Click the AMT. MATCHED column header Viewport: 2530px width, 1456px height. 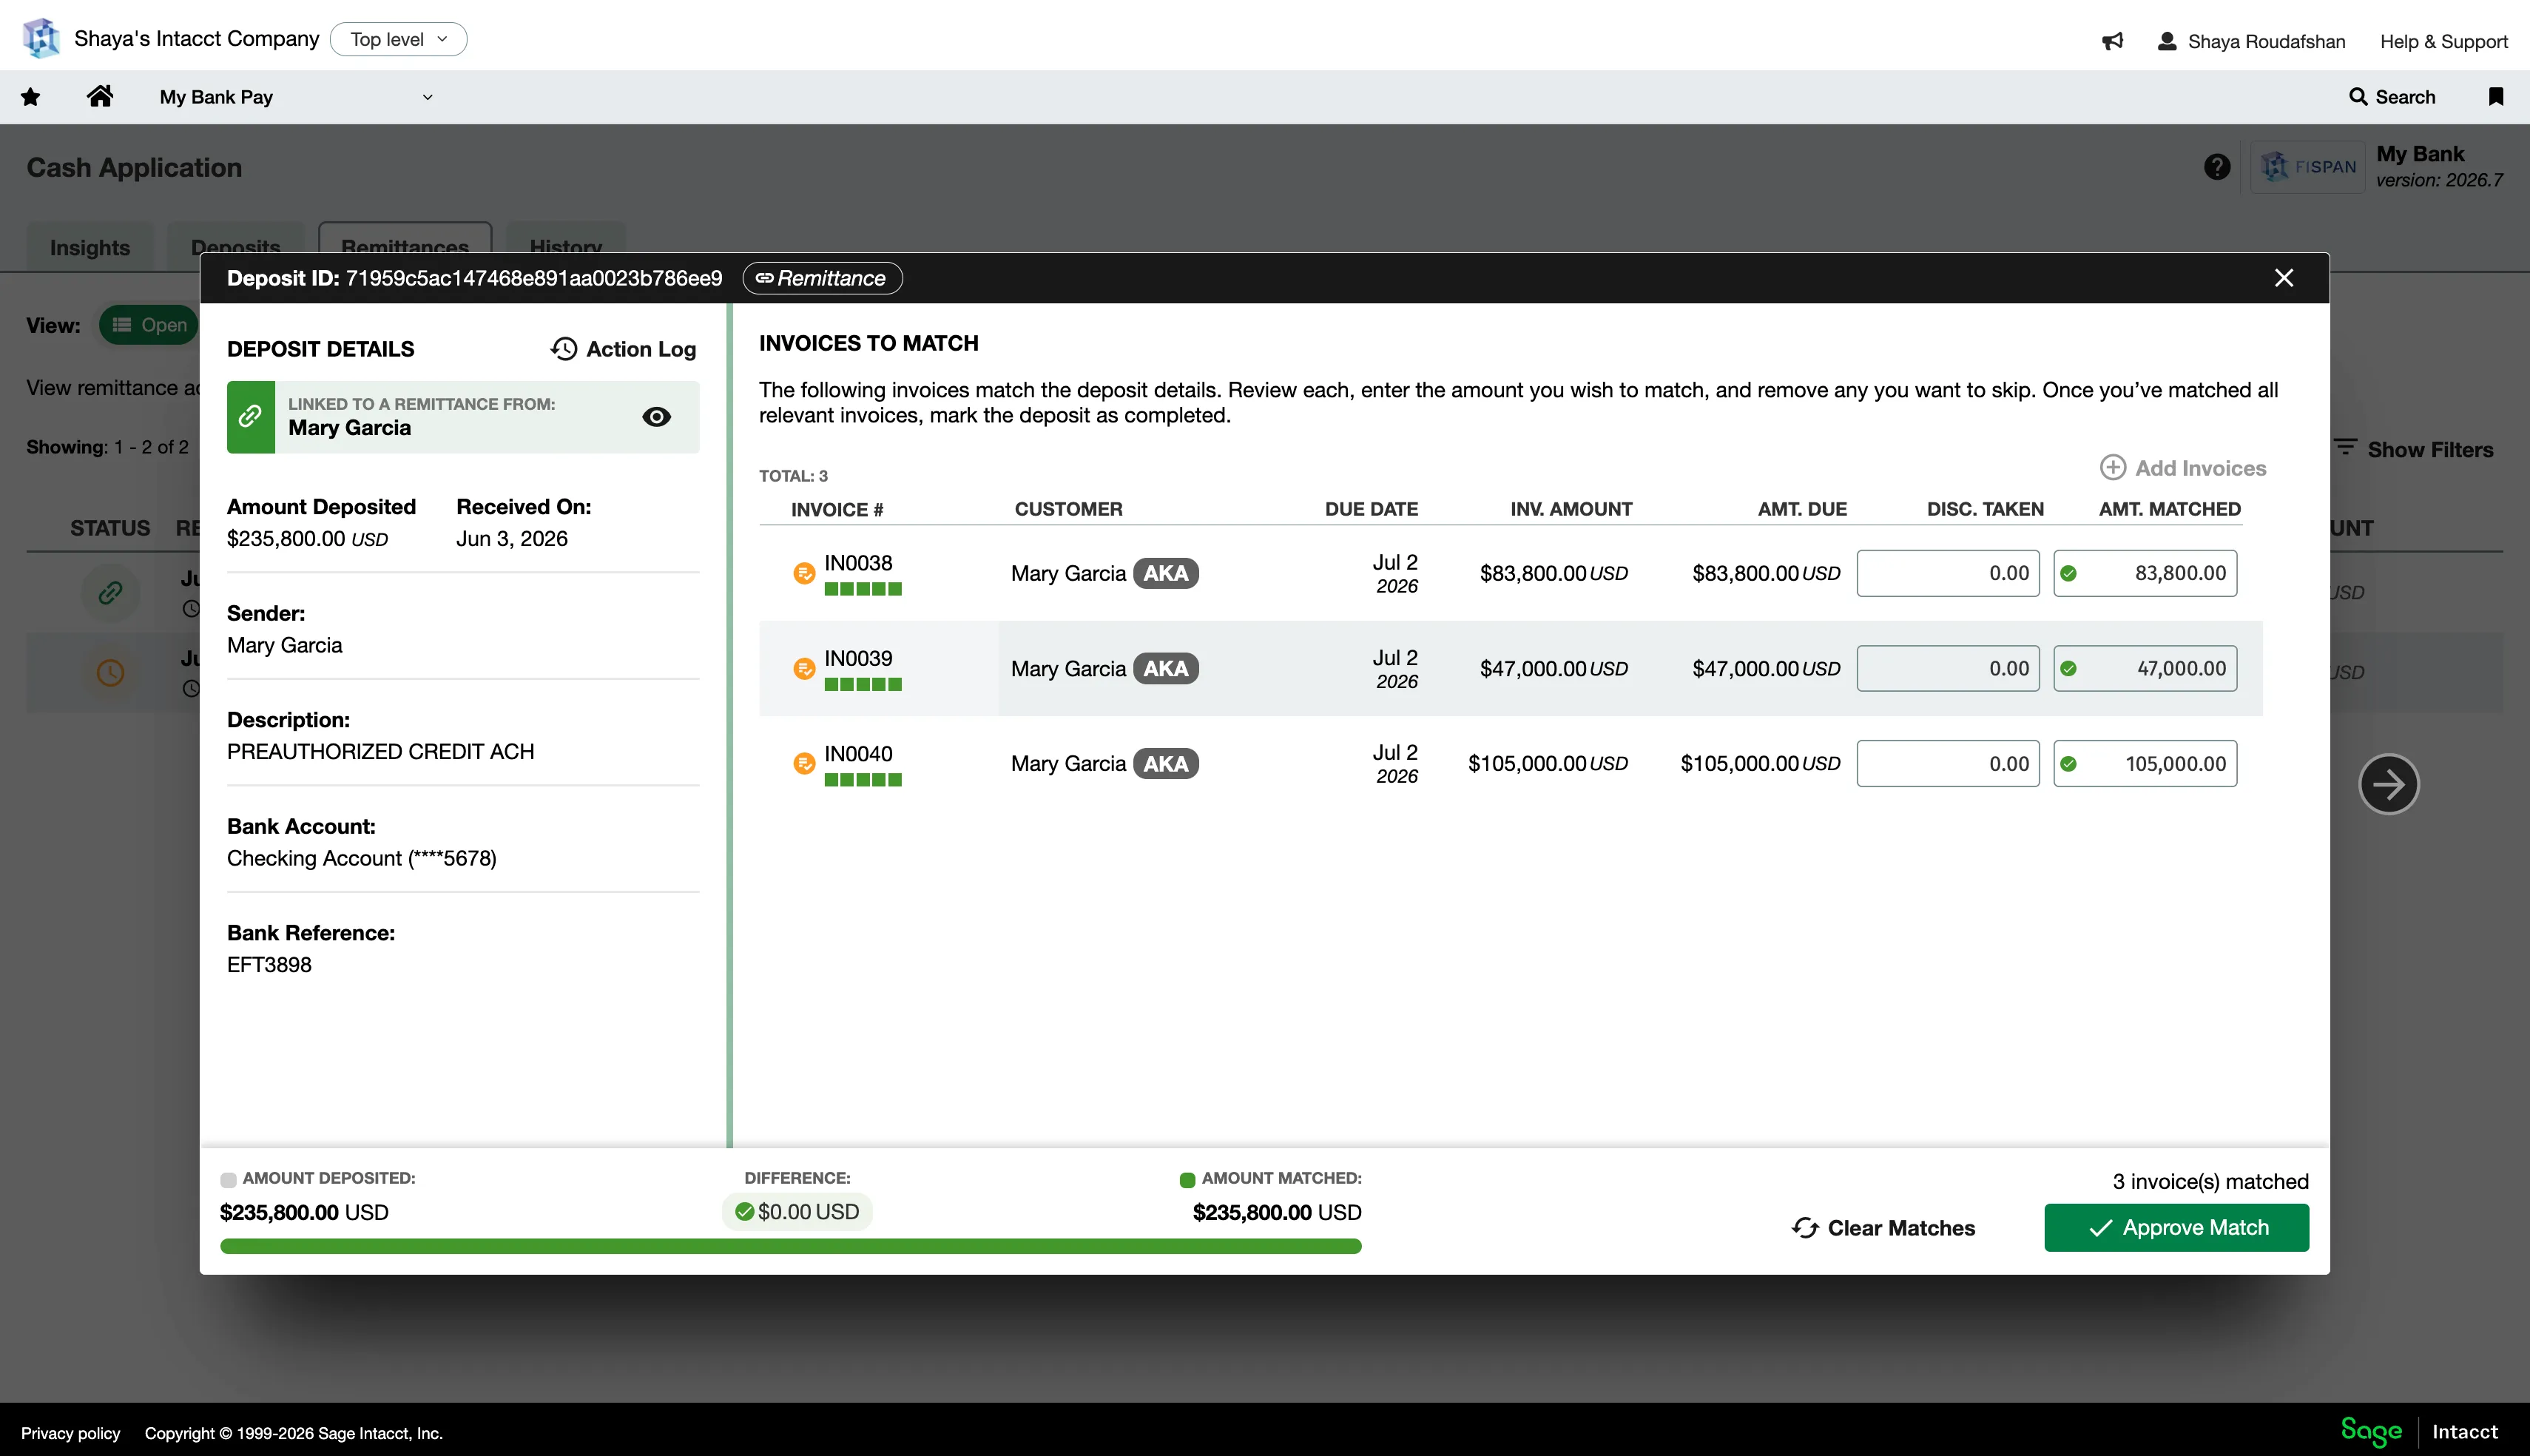tap(2169, 509)
